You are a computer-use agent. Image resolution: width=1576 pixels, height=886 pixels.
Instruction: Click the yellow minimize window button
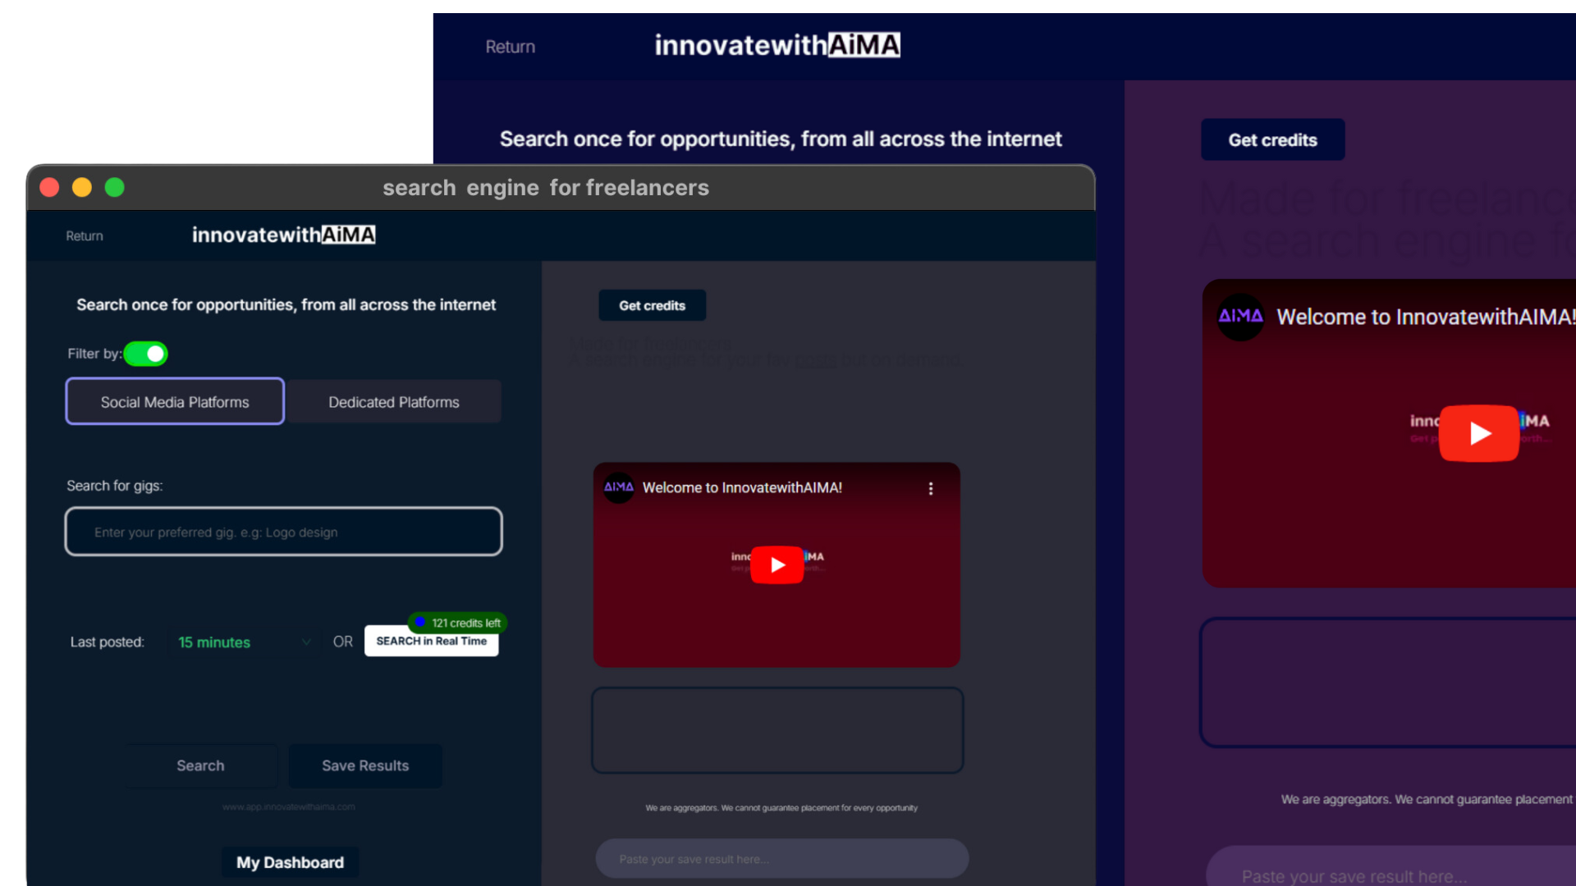[x=82, y=188]
